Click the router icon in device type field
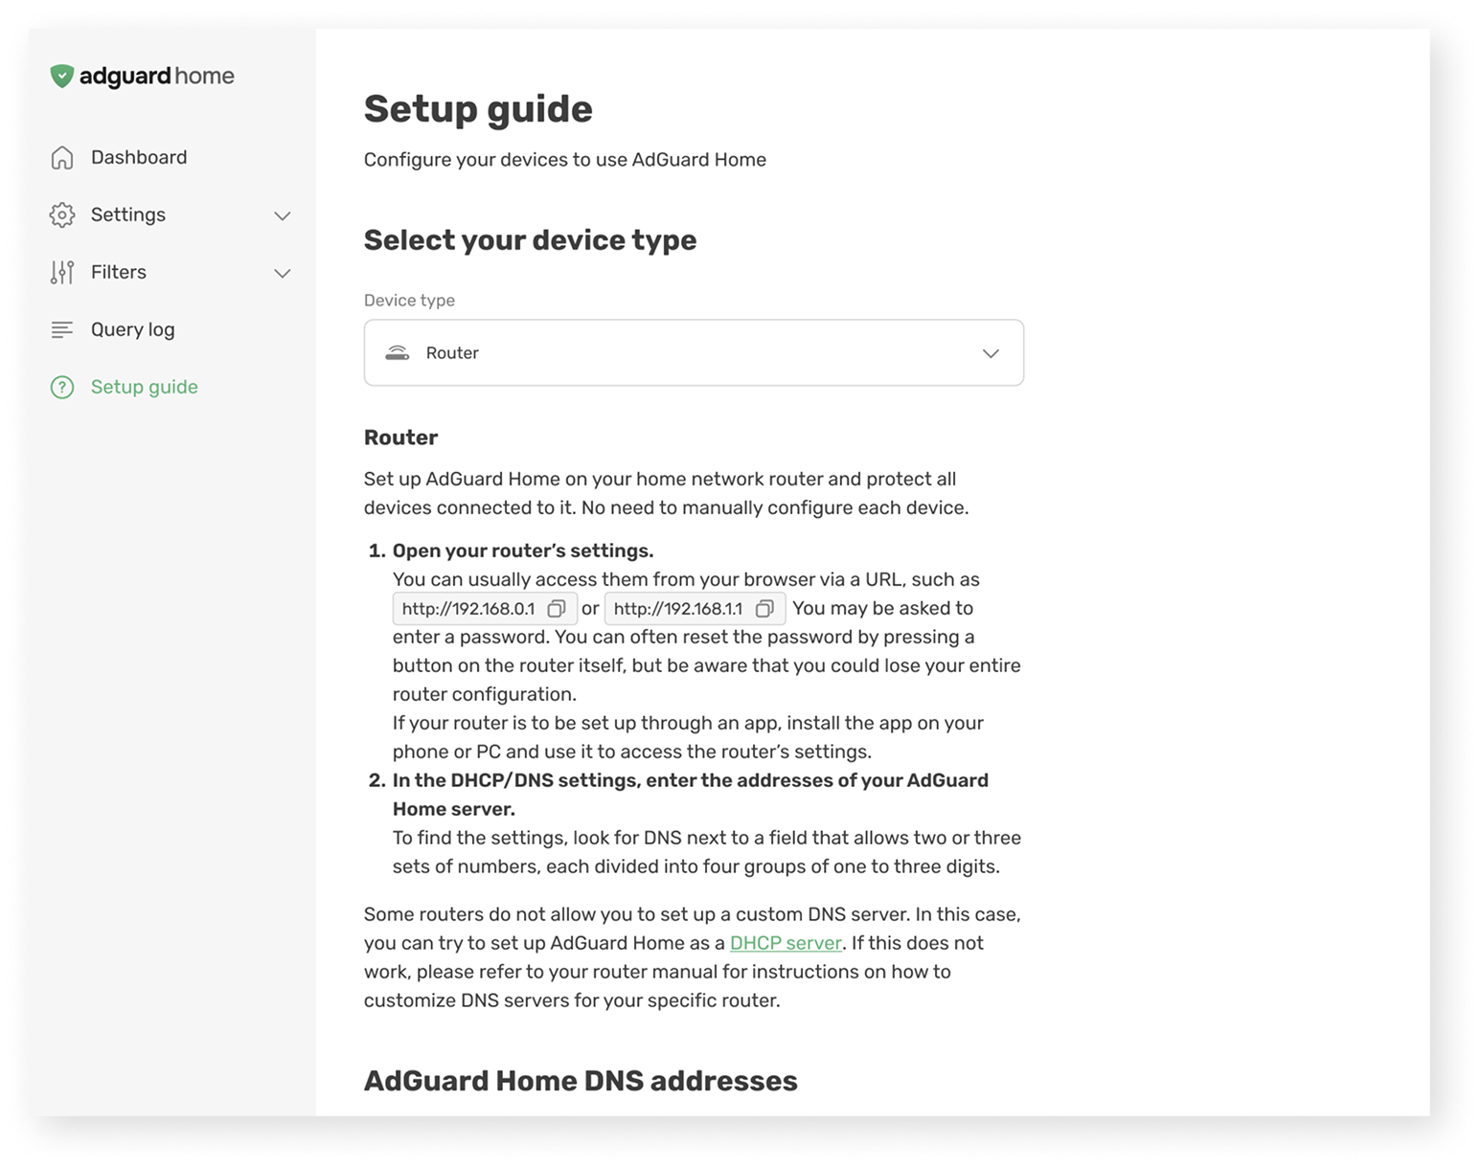The width and height of the screenshot is (1482, 1168). tap(398, 353)
